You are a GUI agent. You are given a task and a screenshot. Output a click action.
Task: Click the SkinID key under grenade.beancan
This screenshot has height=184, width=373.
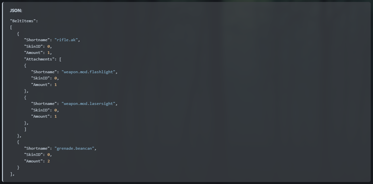pyautogui.click(x=33, y=155)
